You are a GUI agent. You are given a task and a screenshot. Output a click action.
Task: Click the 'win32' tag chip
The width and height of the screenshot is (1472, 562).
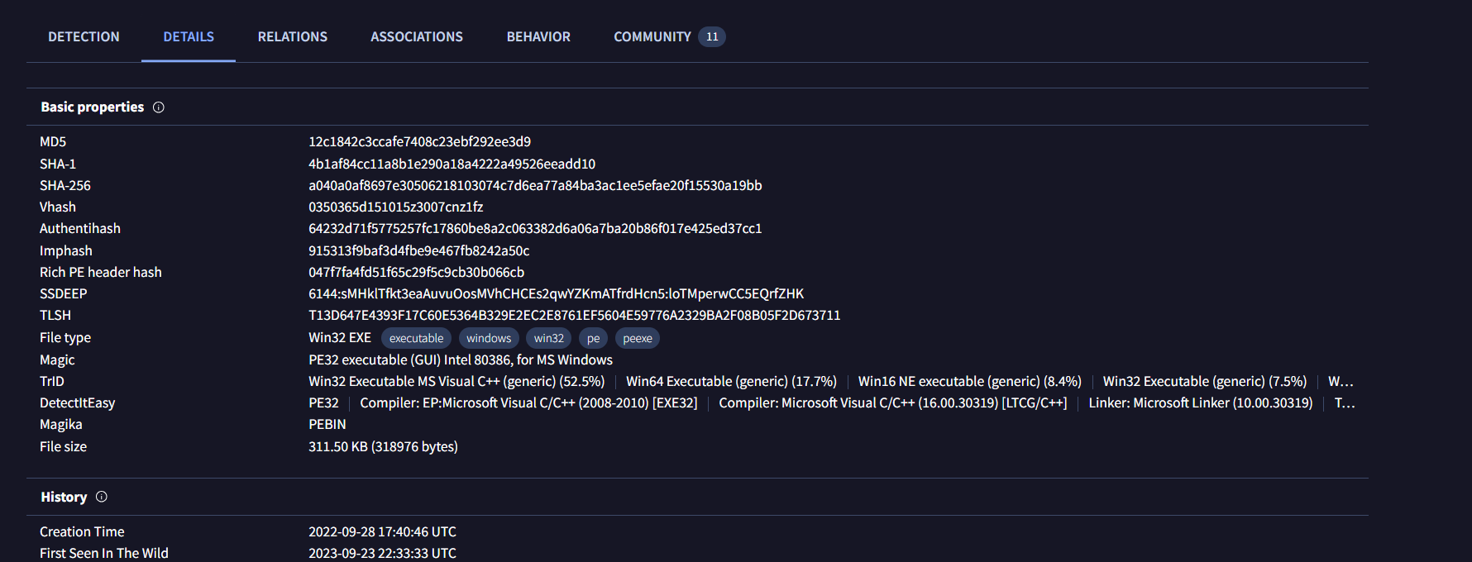pyautogui.click(x=549, y=338)
